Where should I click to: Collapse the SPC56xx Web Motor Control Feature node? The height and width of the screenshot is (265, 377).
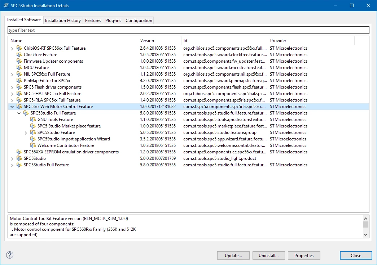point(12,107)
